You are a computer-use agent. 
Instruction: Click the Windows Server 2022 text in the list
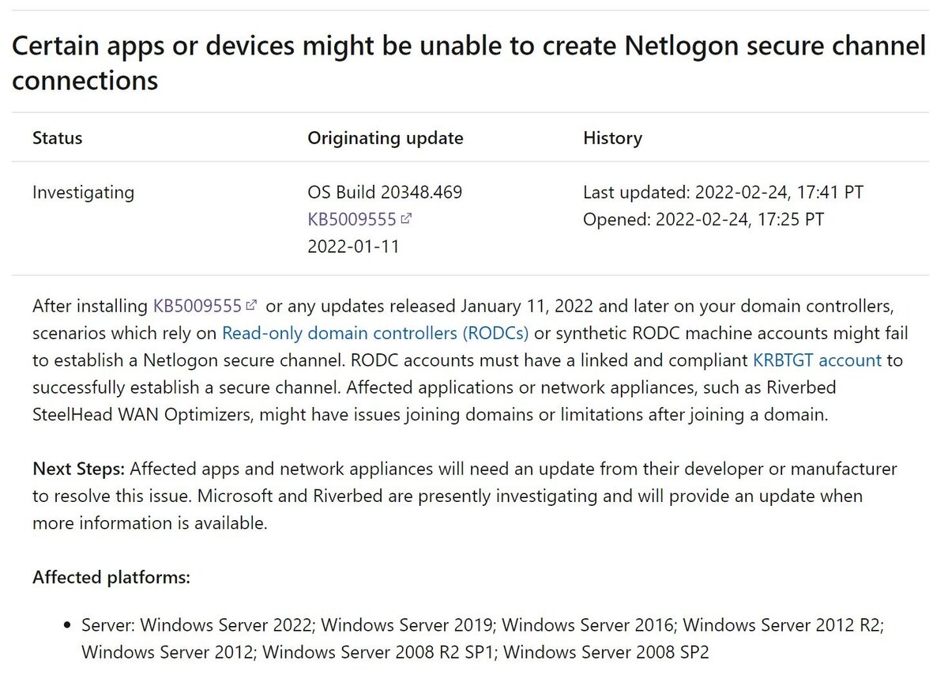228,625
